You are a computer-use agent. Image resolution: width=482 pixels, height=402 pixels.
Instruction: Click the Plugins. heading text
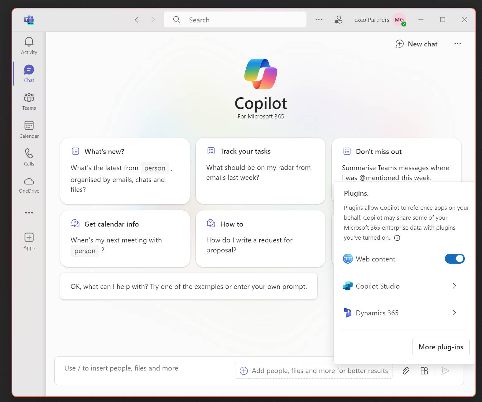tap(356, 193)
